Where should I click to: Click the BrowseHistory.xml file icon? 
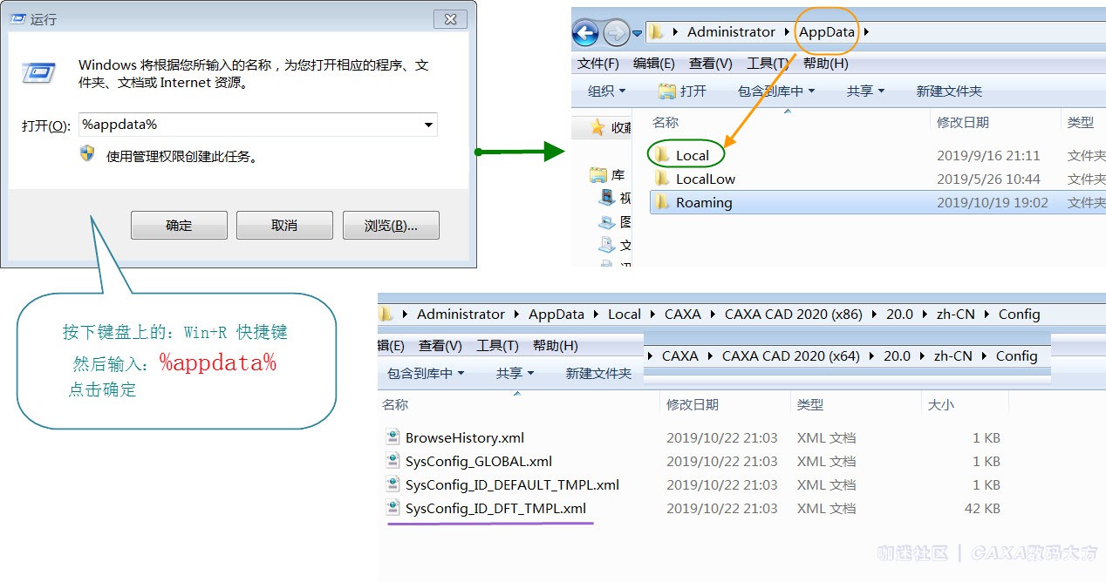coord(393,437)
